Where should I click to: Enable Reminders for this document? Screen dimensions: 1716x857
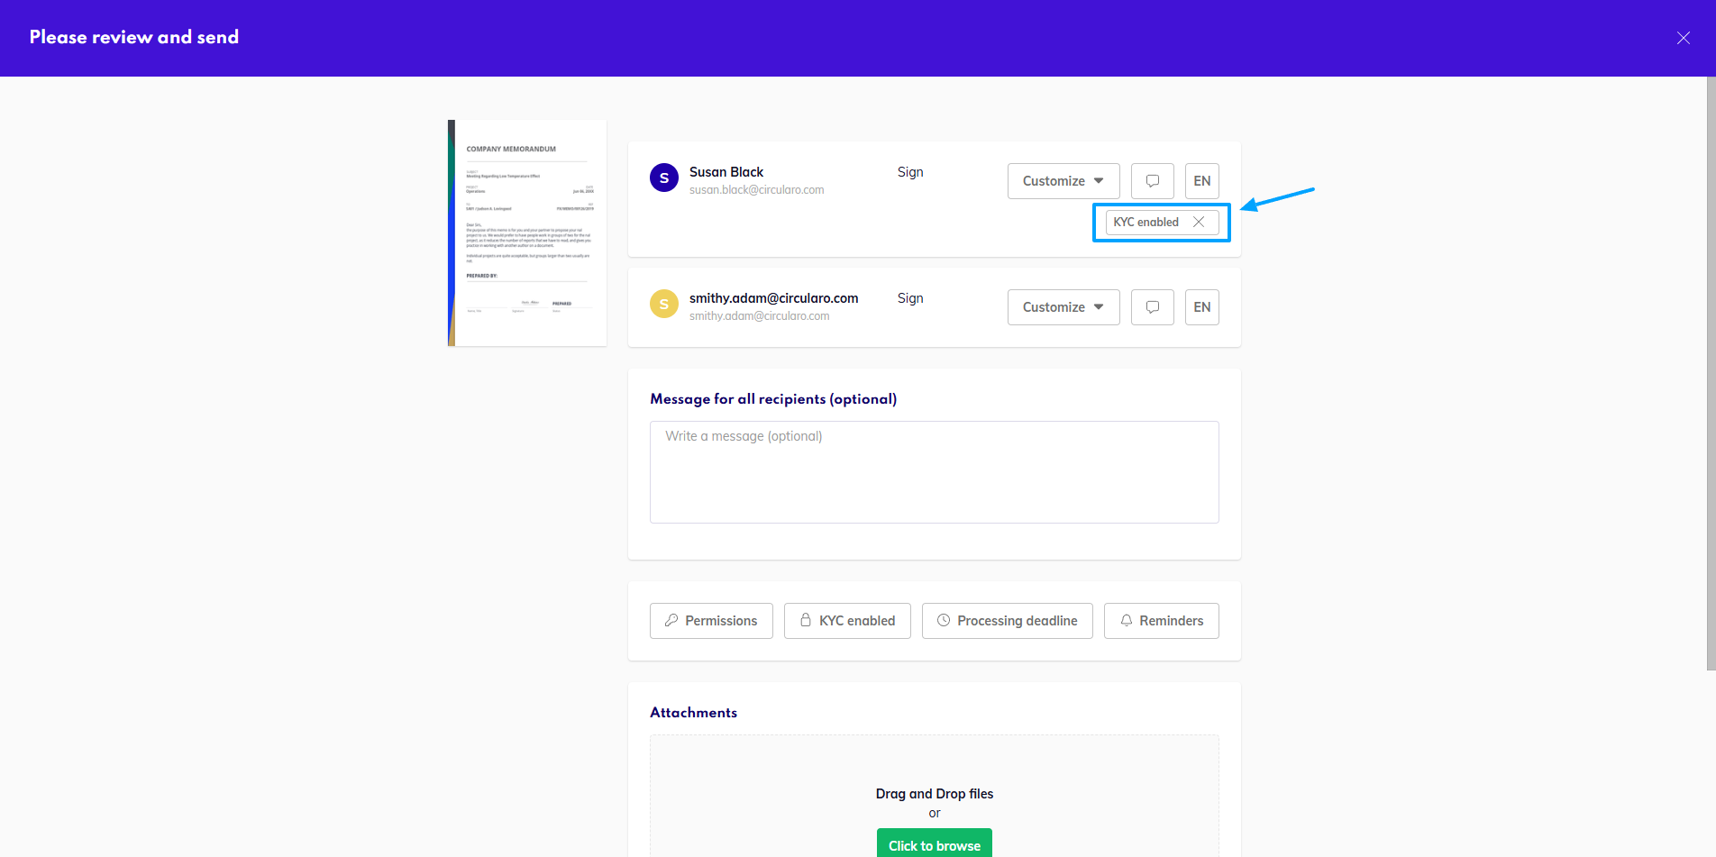1161,620
